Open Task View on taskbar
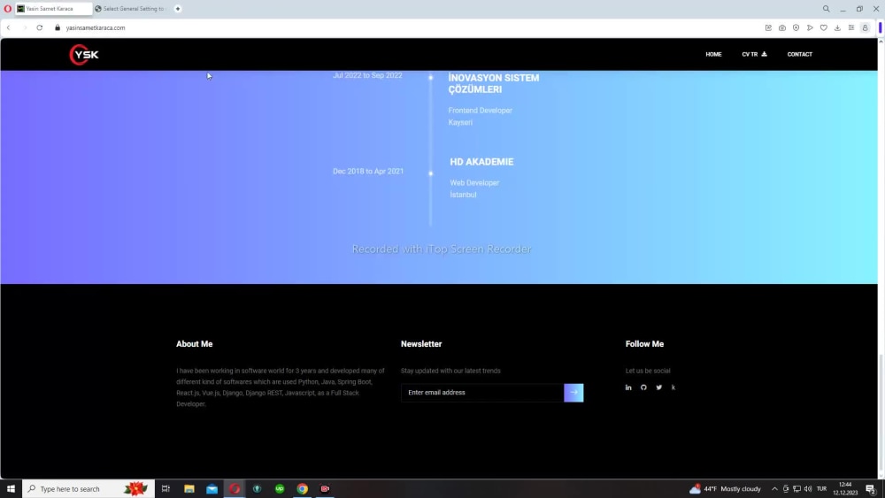 click(x=165, y=489)
